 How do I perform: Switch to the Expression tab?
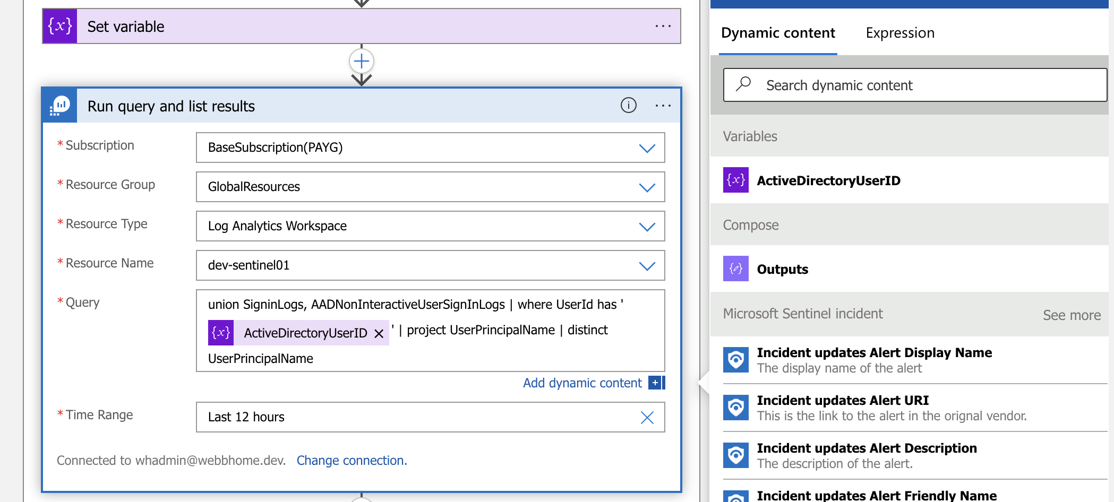pyautogui.click(x=900, y=33)
